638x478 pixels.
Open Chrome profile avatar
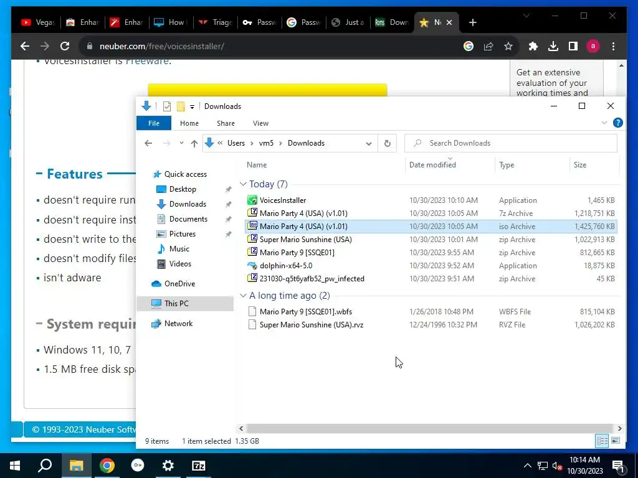[593, 46]
